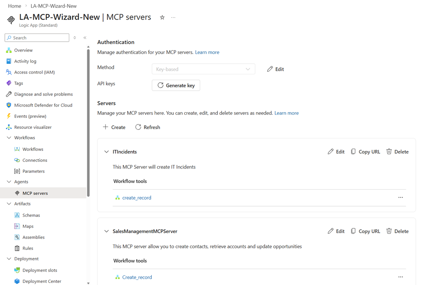Click the Deployment Center cube icon
430x285 pixels.
pos(17,281)
